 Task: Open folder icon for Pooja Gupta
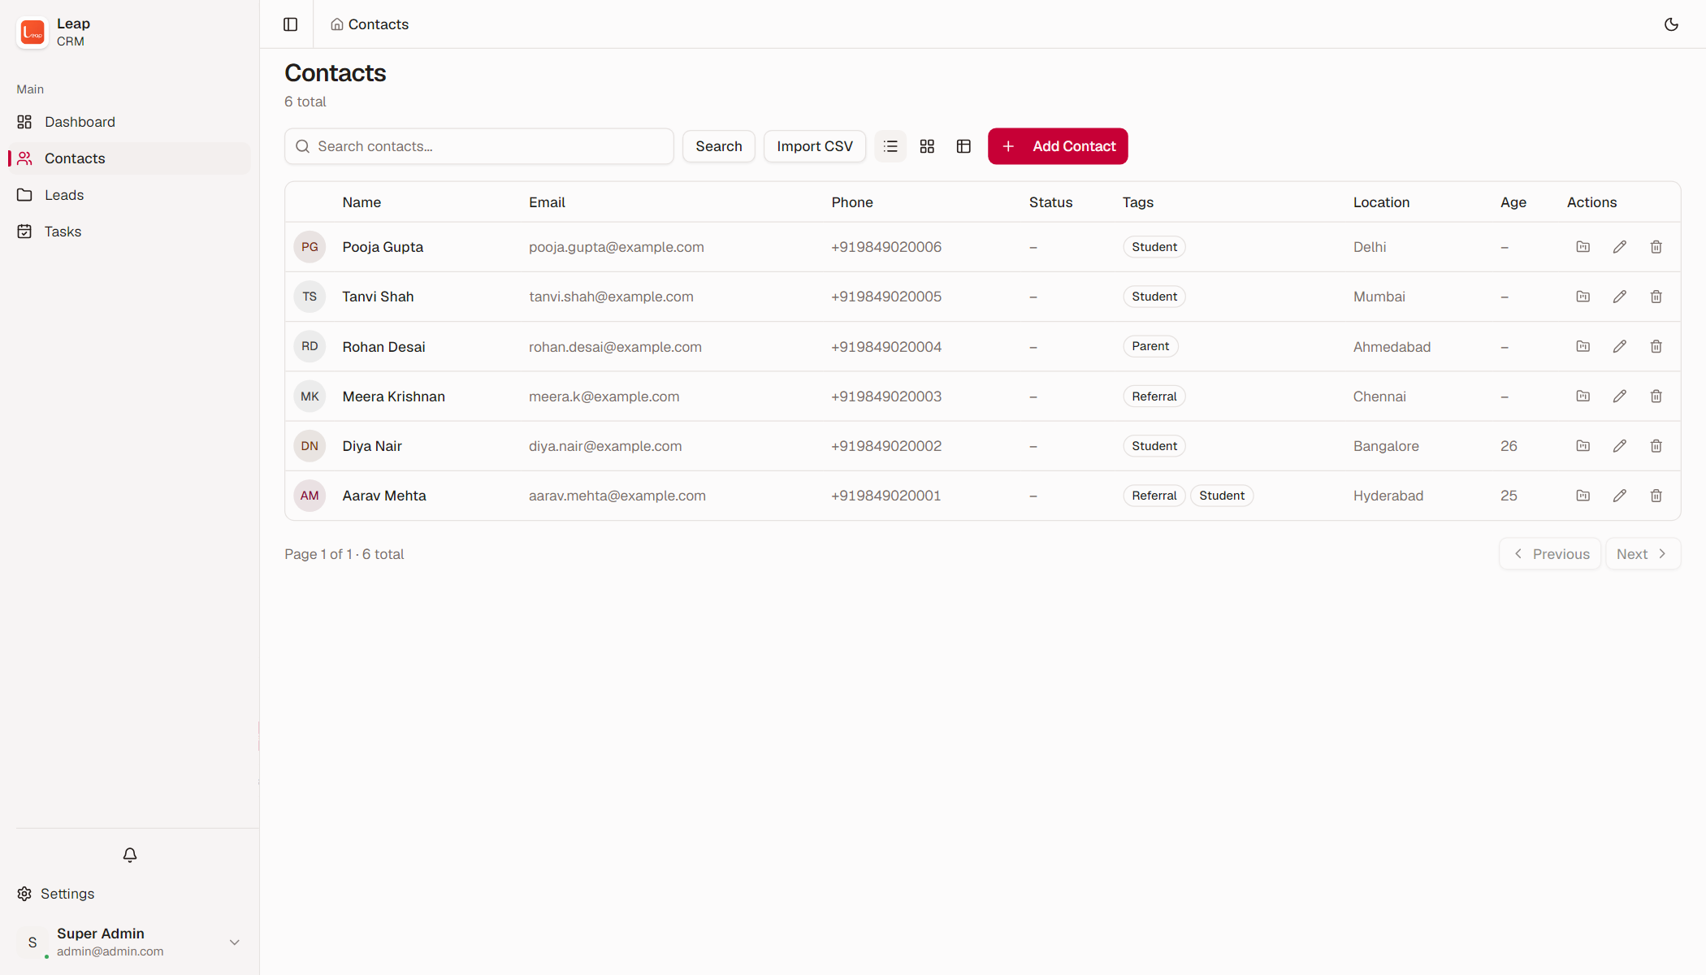click(x=1583, y=247)
